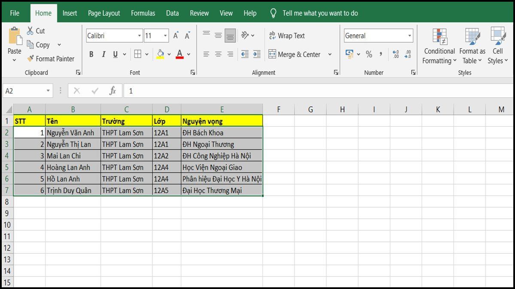Image resolution: width=515 pixels, height=289 pixels.
Task: Open the General number format dropdown
Action: [x=409, y=36]
